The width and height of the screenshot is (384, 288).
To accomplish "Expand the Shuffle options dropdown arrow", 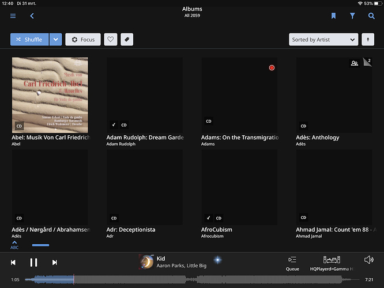I will tap(55, 39).
